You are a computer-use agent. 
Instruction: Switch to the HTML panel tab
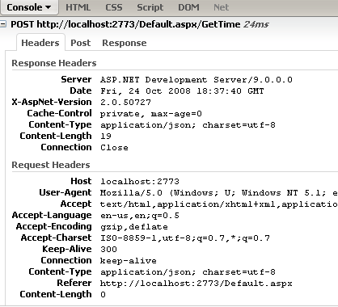tap(78, 7)
